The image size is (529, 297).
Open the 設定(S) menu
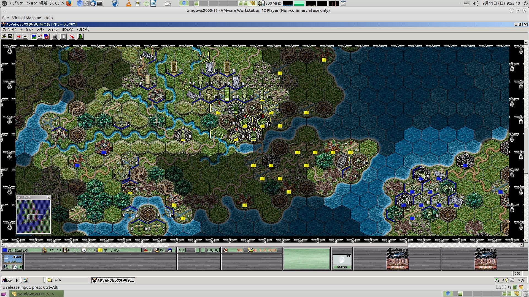point(68,29)
